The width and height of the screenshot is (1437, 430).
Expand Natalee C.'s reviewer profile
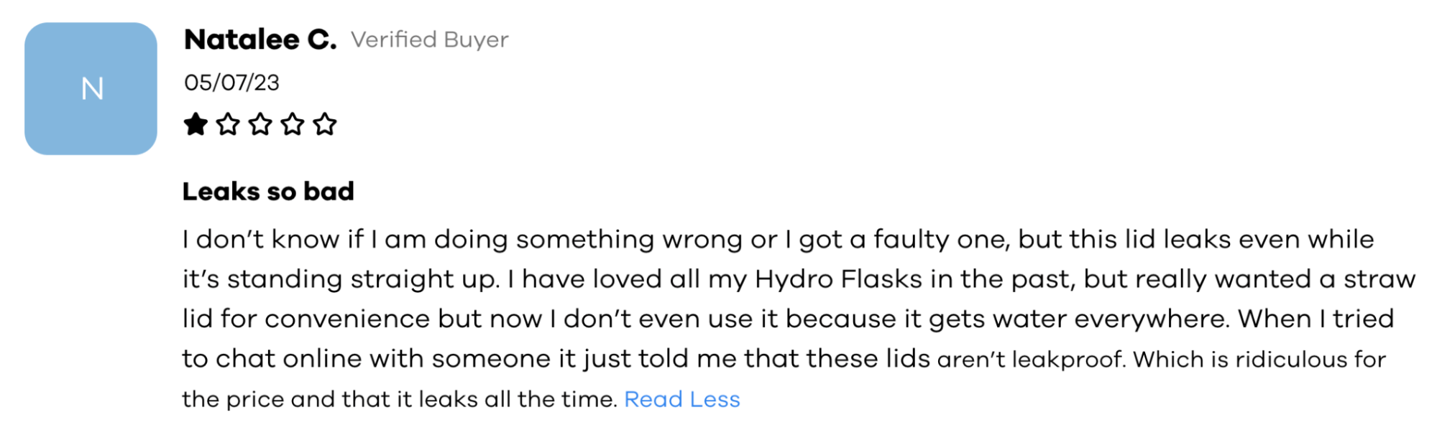coord(261,39)
